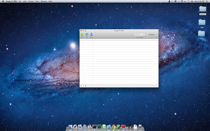Open the File menu
This screenshot has height=131, width=210.
click(x=20, y=1)
